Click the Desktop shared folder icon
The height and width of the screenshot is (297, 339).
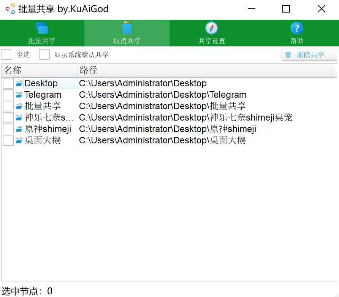[19, 83]
